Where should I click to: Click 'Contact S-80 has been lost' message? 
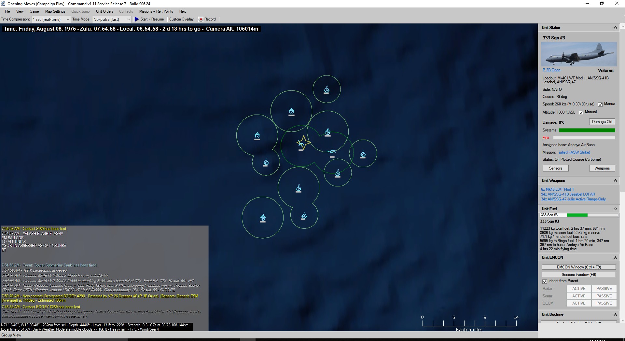(34, 229)
